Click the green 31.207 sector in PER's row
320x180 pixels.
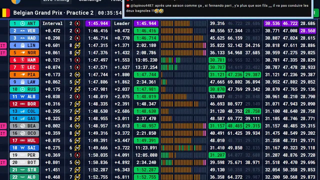pyautogui.click(x=217, y=155)
